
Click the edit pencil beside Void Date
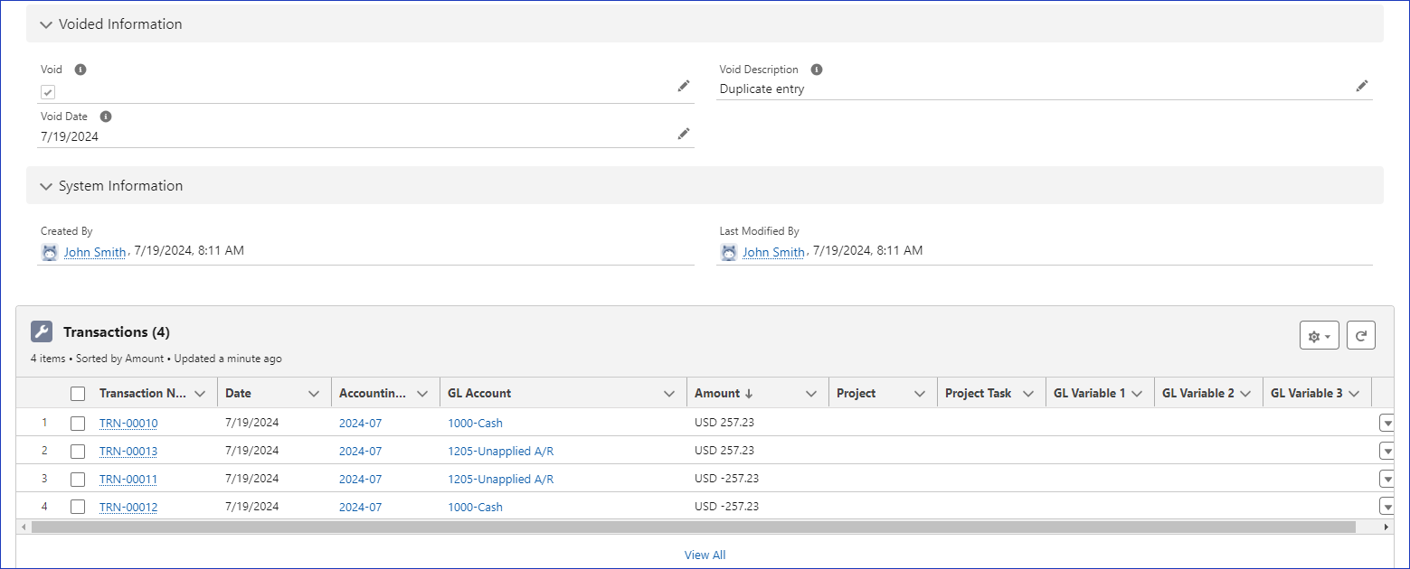684,134
